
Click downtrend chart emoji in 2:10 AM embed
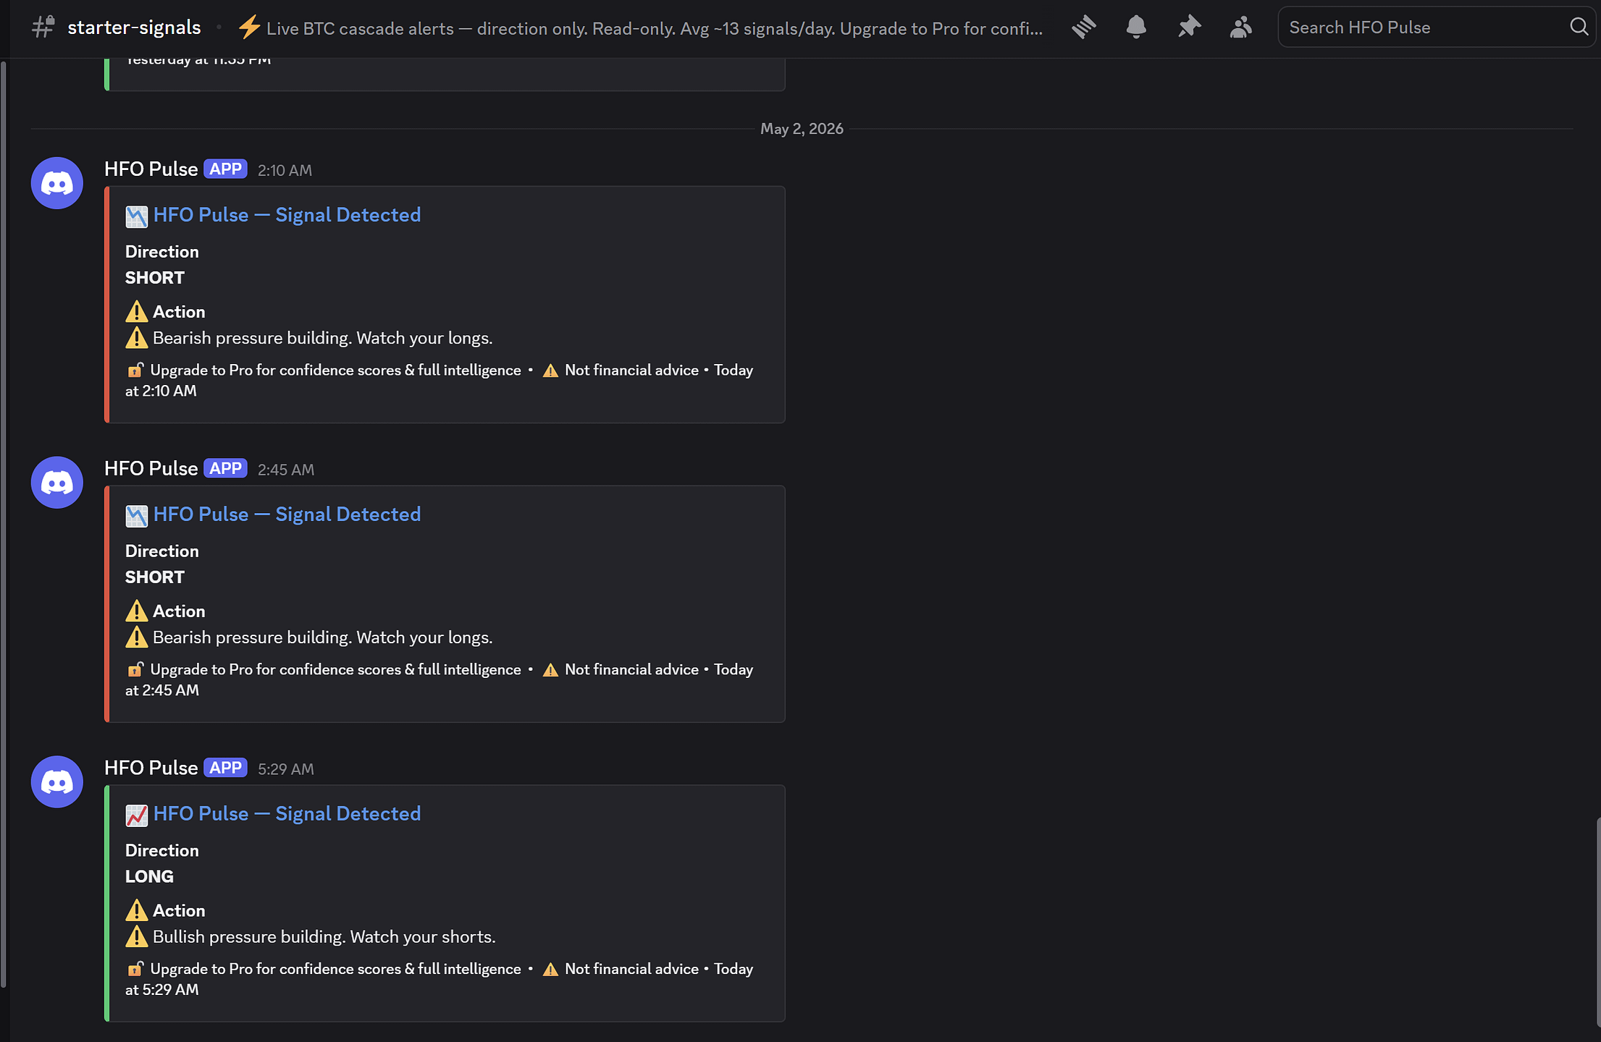(136, 216)
